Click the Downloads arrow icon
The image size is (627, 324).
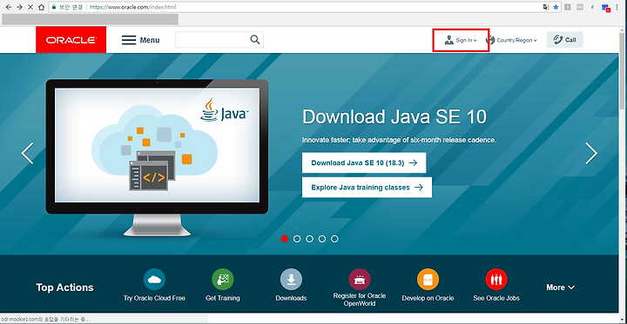(x=291, y=280)
